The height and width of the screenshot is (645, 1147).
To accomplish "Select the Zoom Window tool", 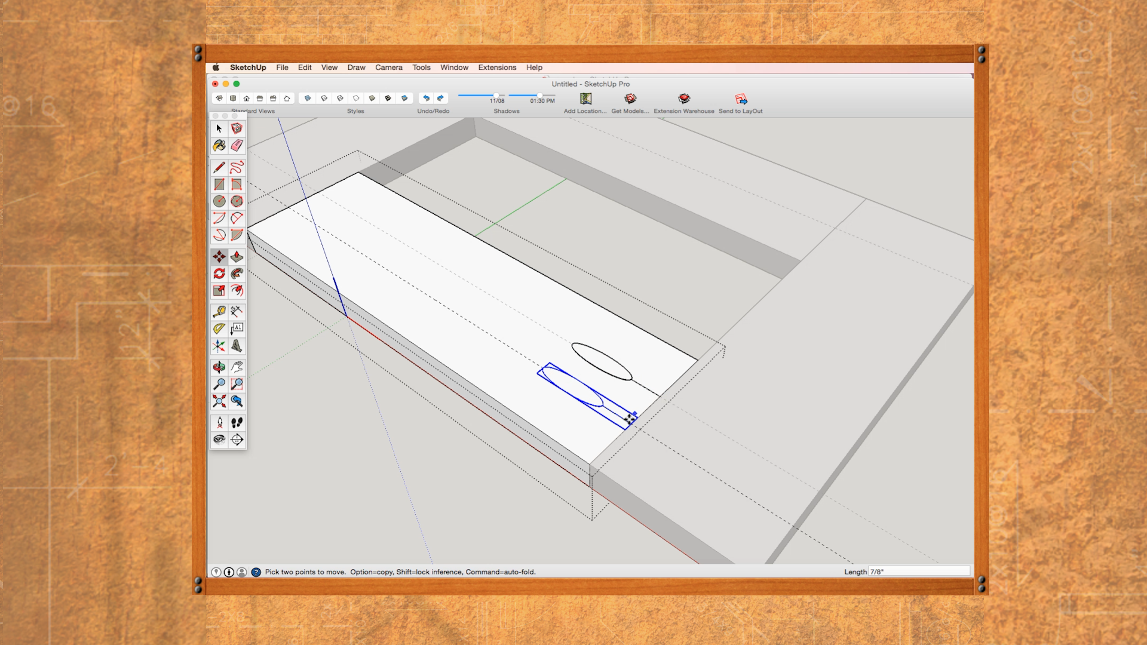I will point(237,384).
